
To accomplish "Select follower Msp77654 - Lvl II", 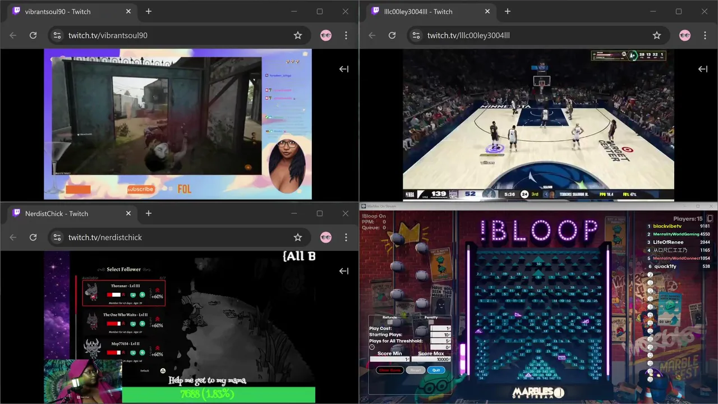I will (124, 351).
